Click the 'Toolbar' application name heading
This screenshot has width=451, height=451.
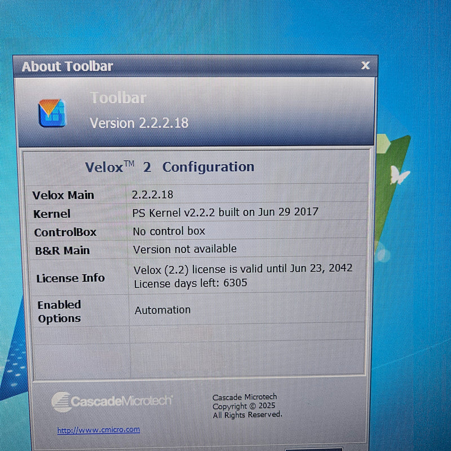pos(118,98)
